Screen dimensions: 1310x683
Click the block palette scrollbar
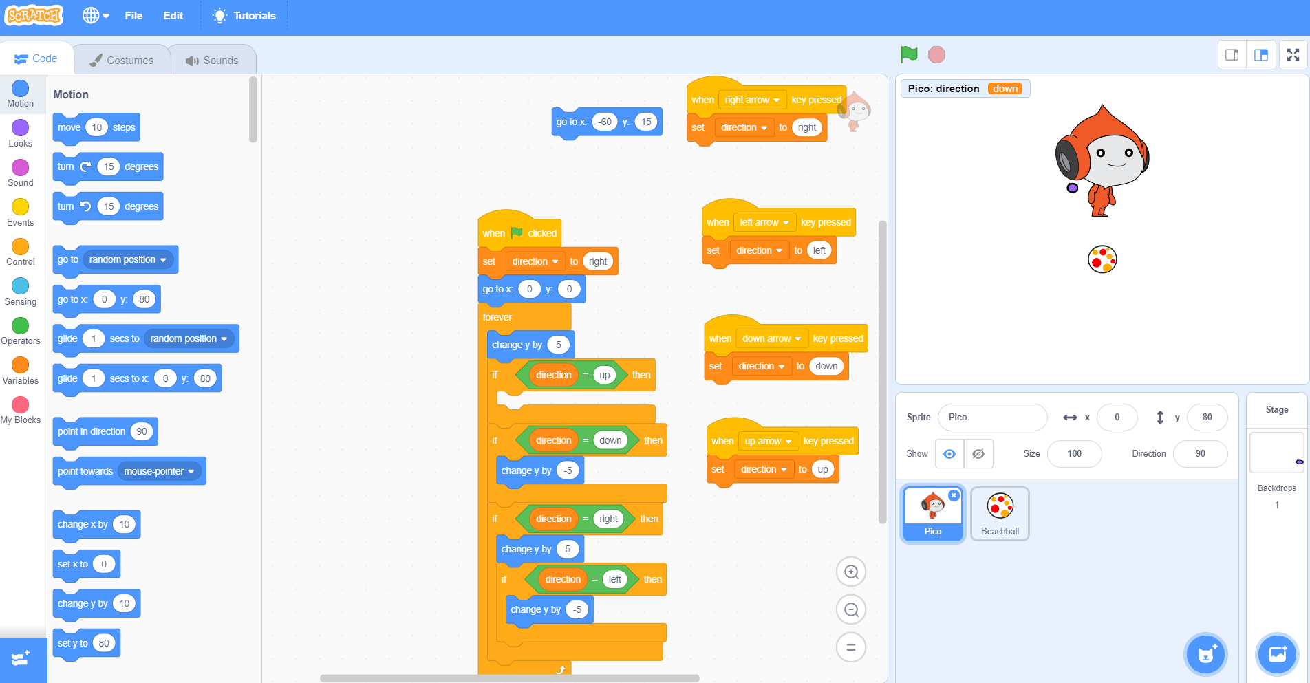pyautogui.click(x=253, y=110)
